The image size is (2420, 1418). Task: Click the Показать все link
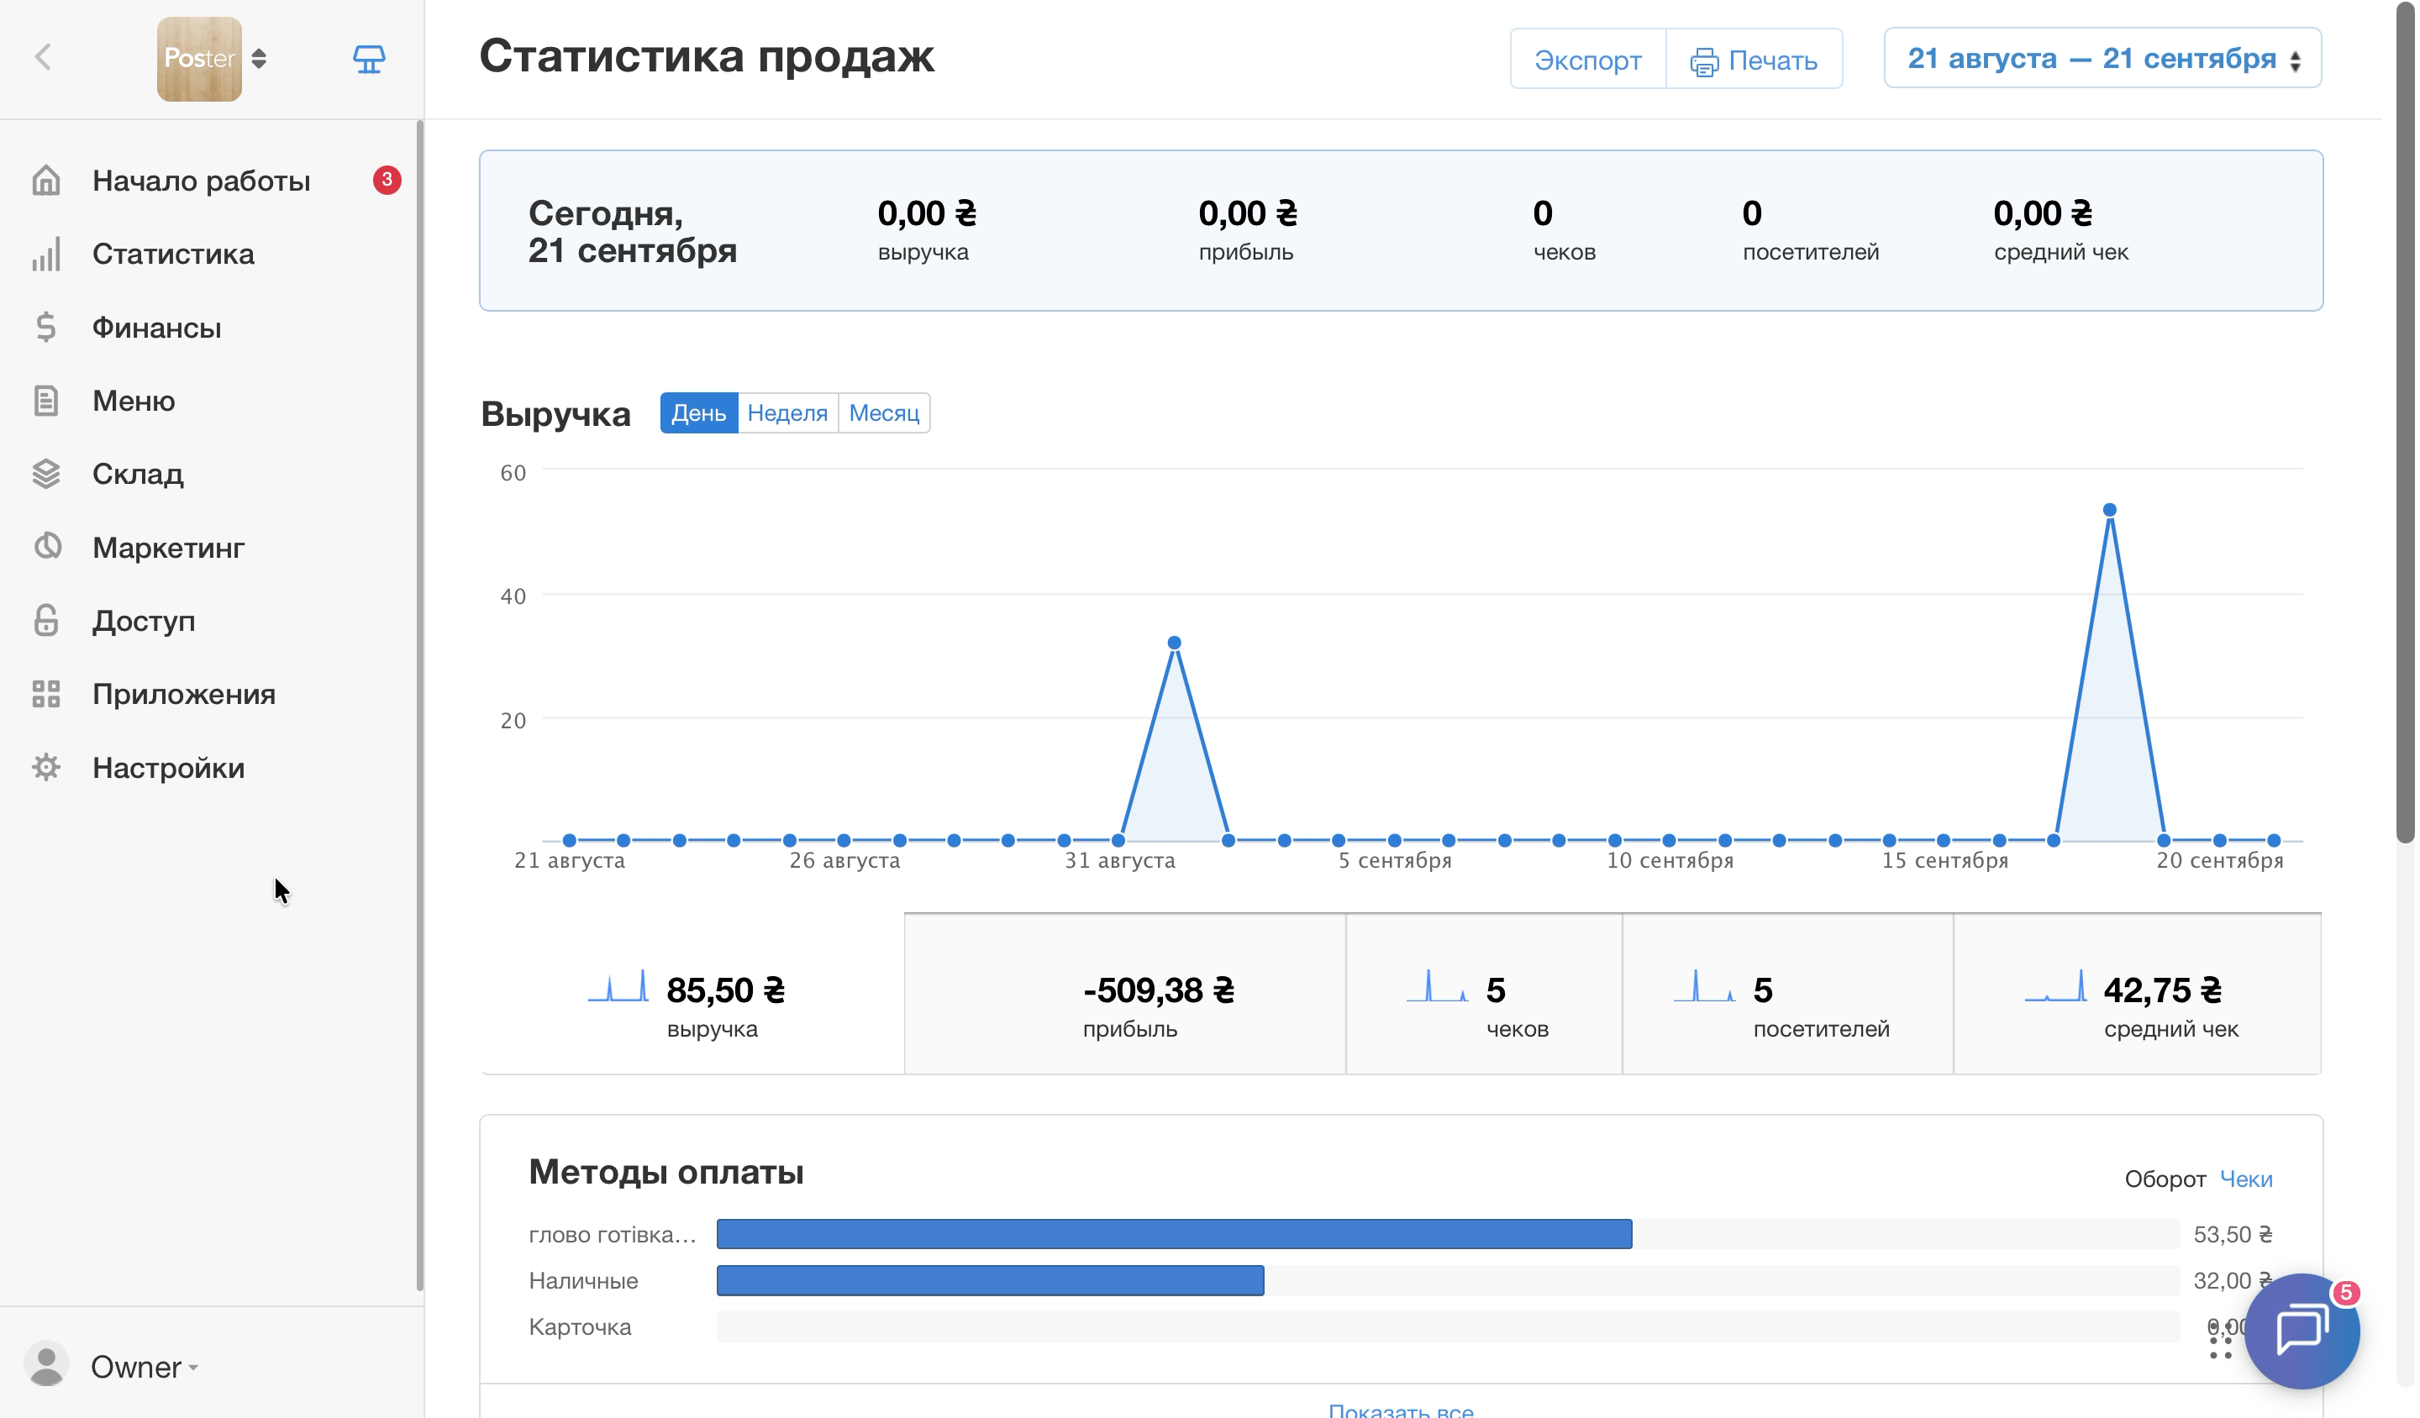tap(1400, 1410)
